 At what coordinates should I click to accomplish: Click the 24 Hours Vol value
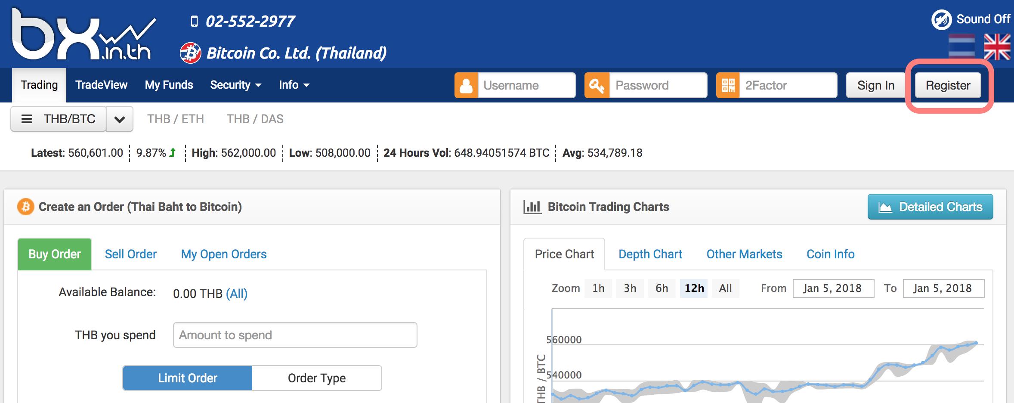(x=502, y=153)
